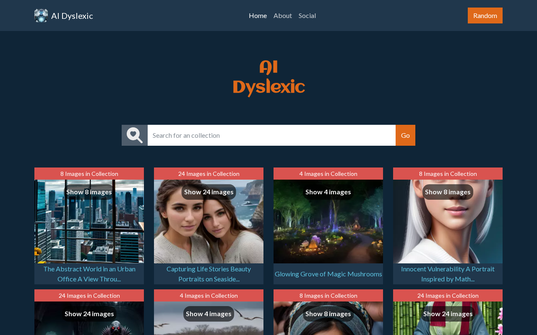Click Show 24 images on seaside portraits card

209,192
